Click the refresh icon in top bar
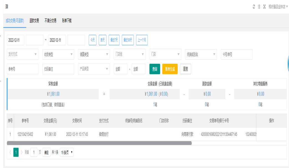289x168 pixels. coord(254,7)
